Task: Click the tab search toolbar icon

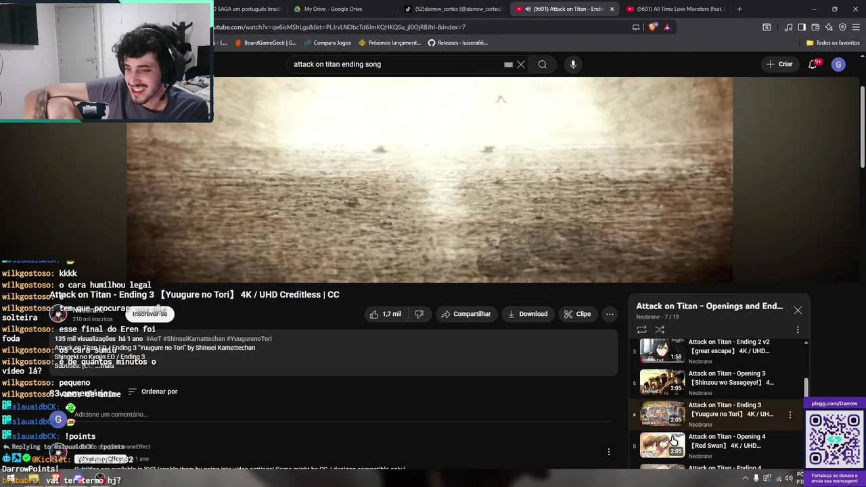Action: pos(767,27)
